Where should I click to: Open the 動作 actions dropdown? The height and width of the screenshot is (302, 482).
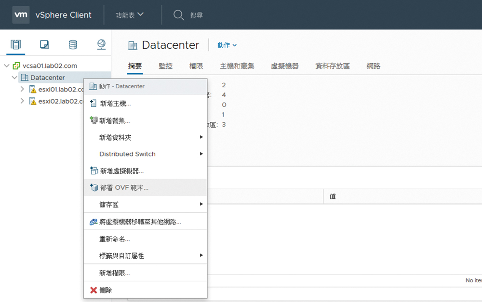point(227,45)
